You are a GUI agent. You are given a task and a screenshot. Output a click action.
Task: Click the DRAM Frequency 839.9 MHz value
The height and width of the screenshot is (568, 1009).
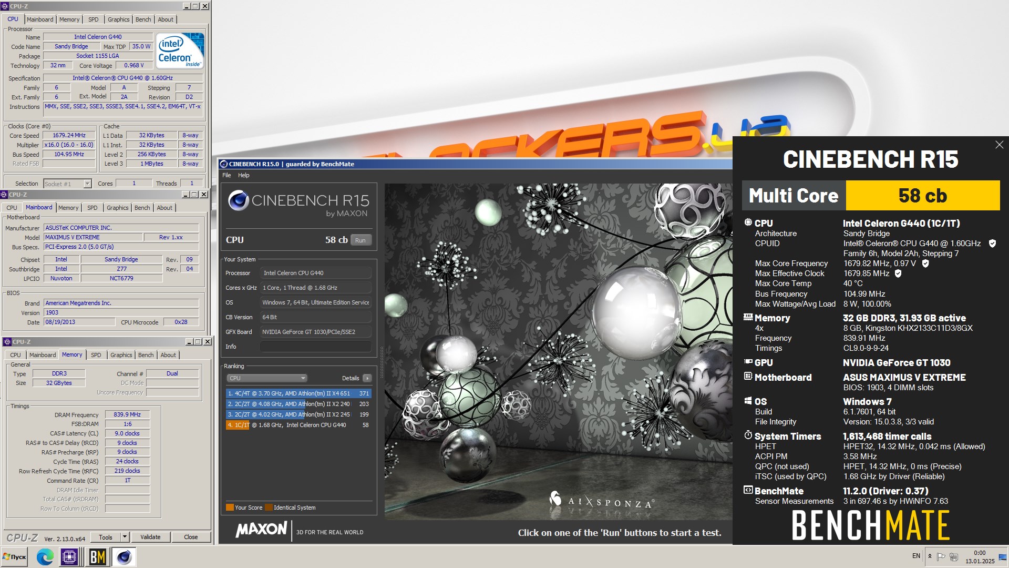pyautogui.click(x=127, y=414)
